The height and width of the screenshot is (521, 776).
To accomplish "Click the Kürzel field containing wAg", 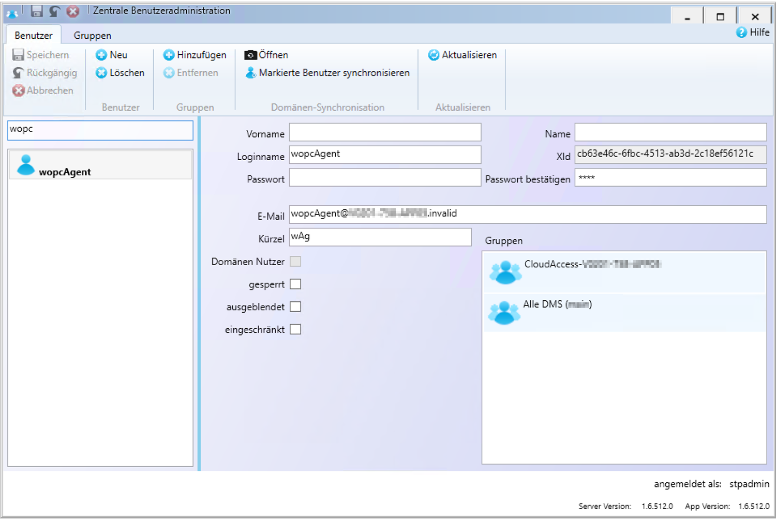I will [x=380, y=237].
